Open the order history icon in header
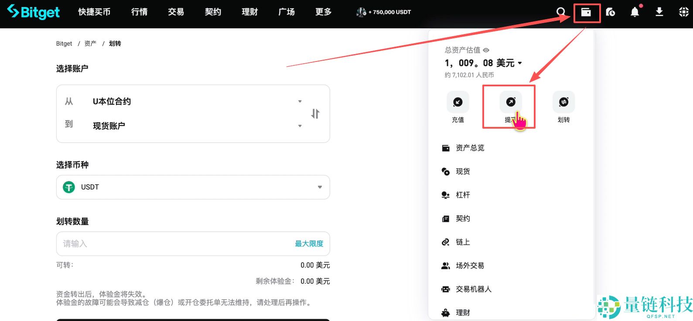 [x=611, y=12]
